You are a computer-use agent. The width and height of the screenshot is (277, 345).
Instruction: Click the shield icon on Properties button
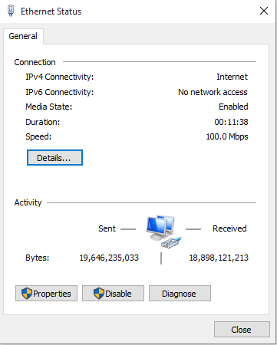[x=27, y=294]
